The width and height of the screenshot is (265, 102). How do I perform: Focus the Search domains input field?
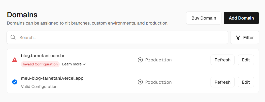[x=121, y=37]
